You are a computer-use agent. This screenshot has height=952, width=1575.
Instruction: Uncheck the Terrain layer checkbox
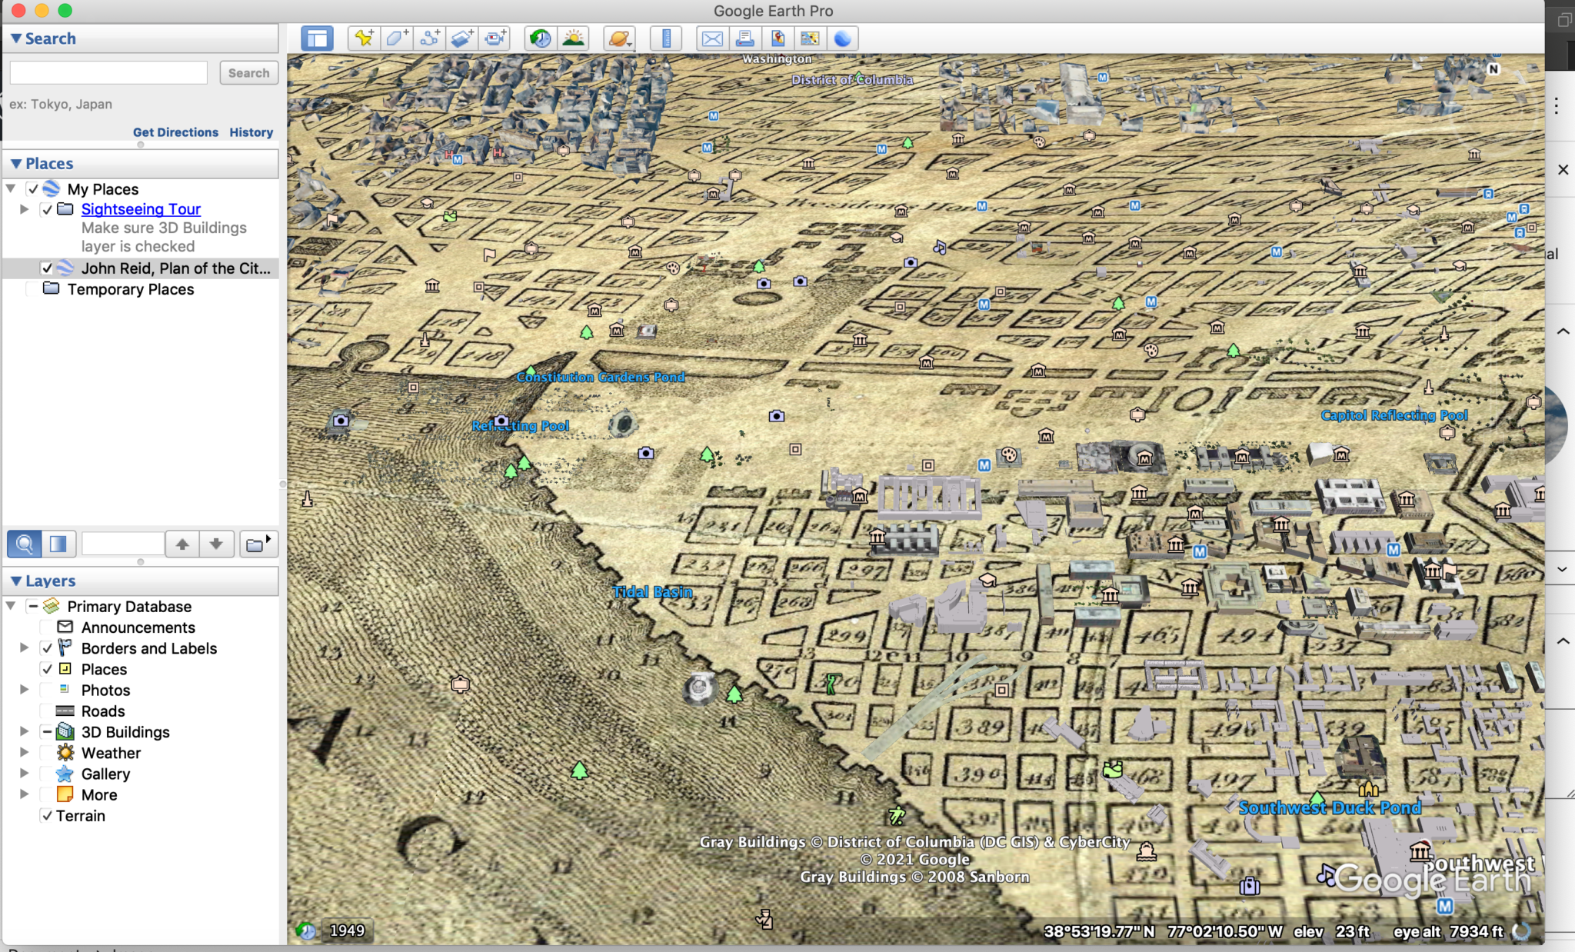point(47,816)
